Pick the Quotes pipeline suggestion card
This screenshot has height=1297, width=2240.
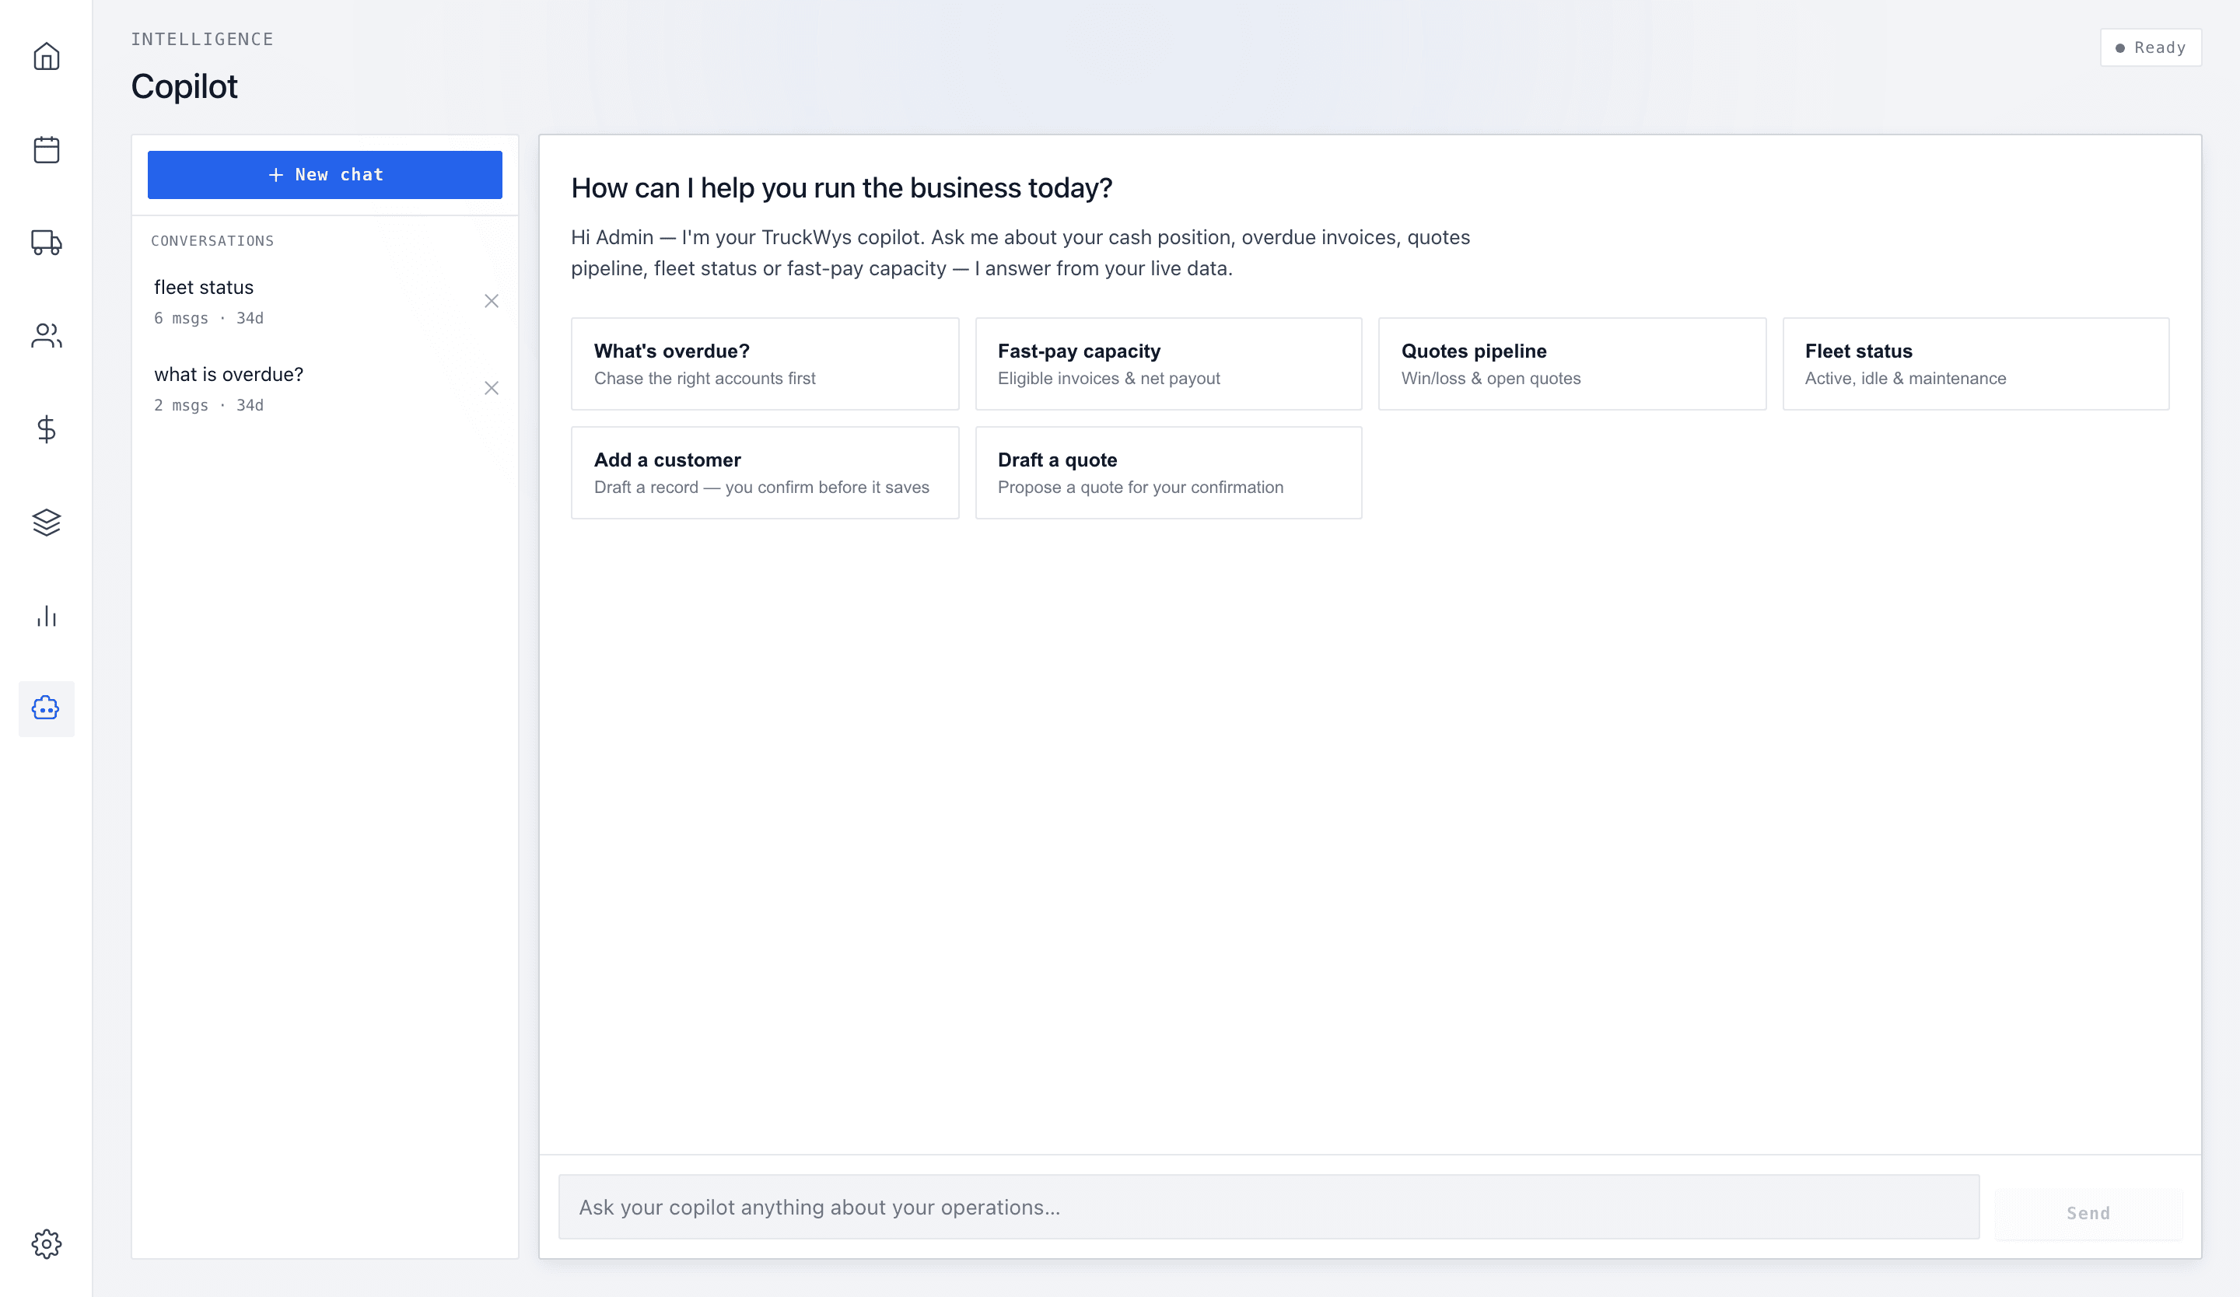pyautogui.click(x=1572, y=364)
